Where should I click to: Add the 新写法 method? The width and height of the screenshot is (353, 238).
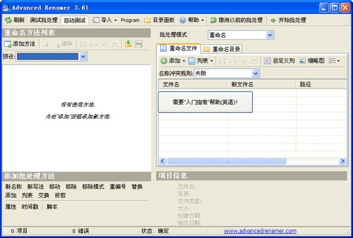tap(35, 187)
